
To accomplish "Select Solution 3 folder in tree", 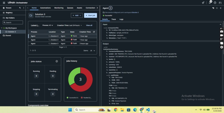I will [x=13, y=32].
